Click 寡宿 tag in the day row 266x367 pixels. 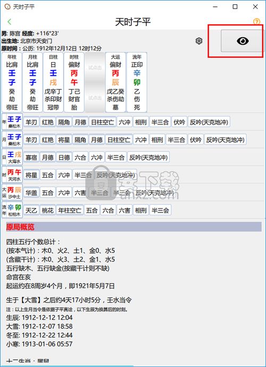point(31,158)
